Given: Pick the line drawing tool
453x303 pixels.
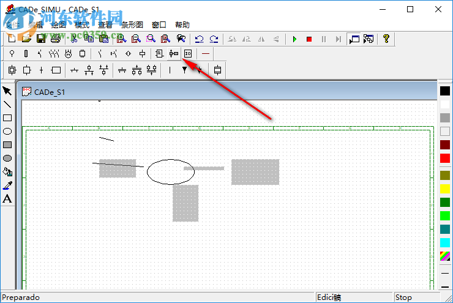Looking at the screenshot, I should coord(7,104).
